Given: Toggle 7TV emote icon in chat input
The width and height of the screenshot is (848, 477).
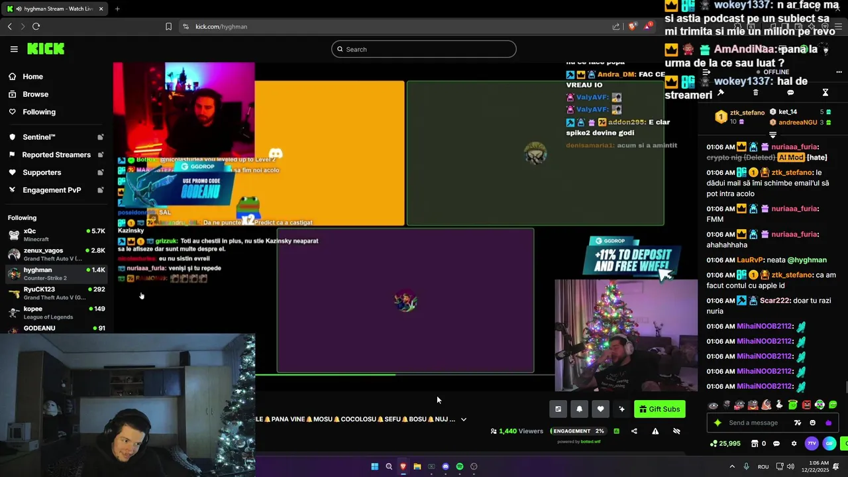Looking at the screenshot, I should pyautogui.click(x=798, y=423).
